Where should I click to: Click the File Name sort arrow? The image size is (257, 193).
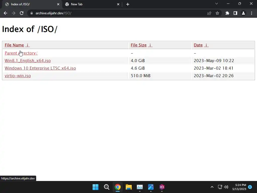pos(28,45)
